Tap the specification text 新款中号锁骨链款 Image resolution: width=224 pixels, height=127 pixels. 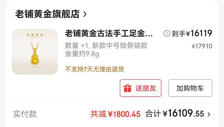coord(120,46)
